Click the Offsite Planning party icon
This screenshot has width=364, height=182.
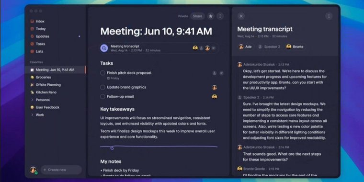click(32, 85)
